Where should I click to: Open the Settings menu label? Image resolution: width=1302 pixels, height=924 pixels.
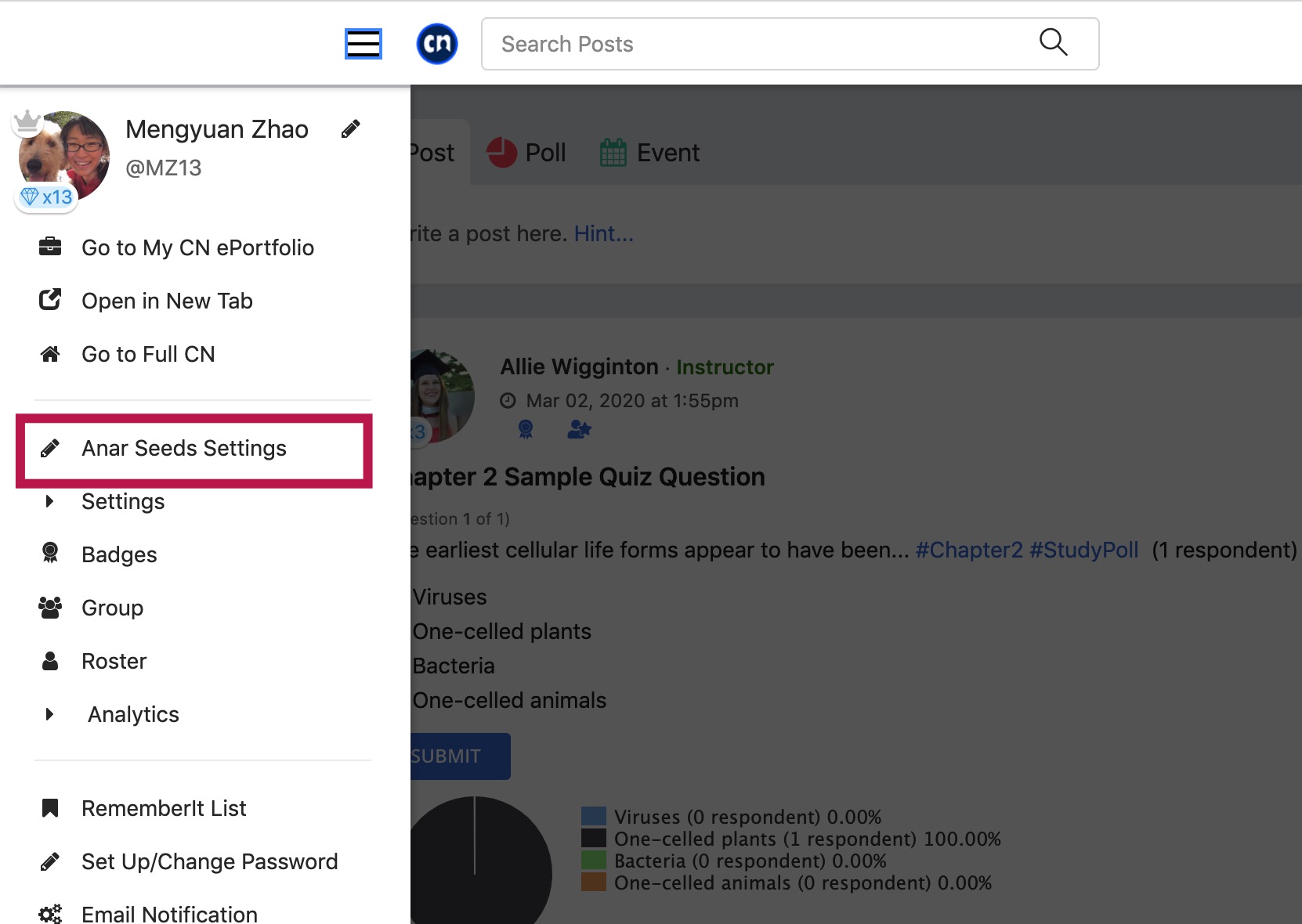coord(123,501)
